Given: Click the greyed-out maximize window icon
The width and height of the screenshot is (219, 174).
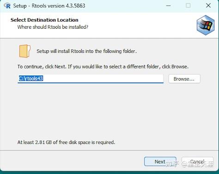Looking at the screenshot, I should point(188,6).
